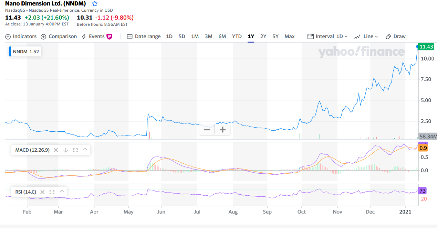Click the purple 73 RSI value tag
This screenshot has width=437, height=228.
tap(423, 191)
